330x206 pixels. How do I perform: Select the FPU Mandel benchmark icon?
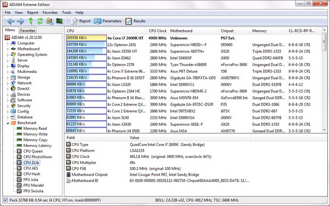pos(19,185)
